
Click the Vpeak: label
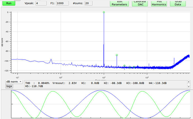coord(29,3)
